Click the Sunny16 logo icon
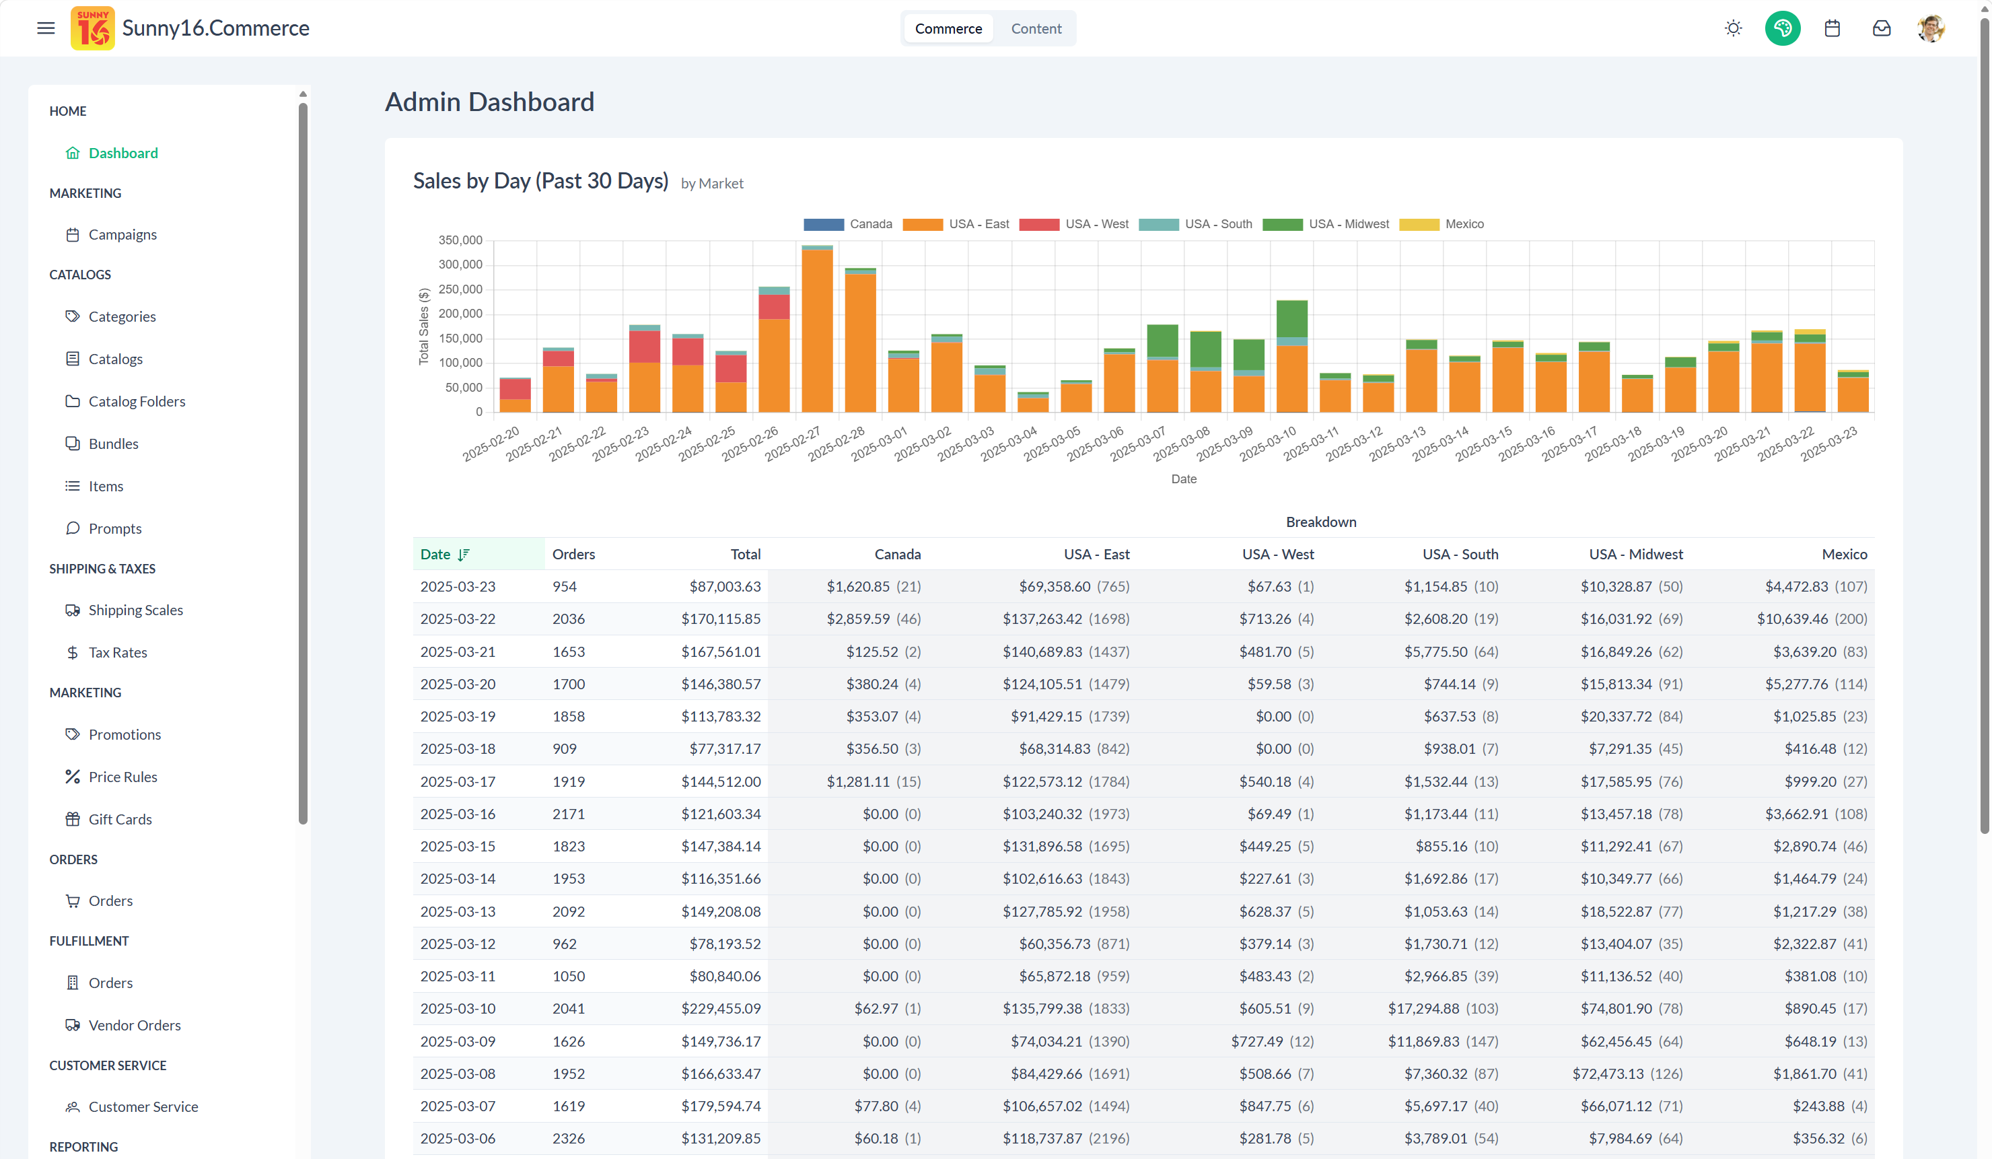Viewport: 1992px width, 1159px height. pos(92,28)
